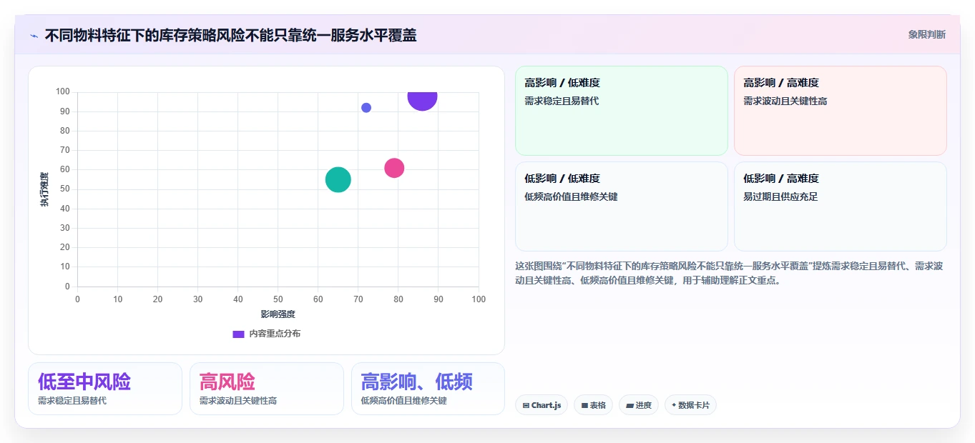975x443 pixels.
Task: Select the 高风险 summary card
Action: [x=267, y=389]
